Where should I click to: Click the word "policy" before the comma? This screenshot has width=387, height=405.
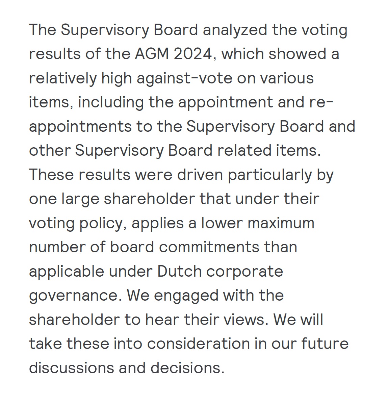coord(101,223)
